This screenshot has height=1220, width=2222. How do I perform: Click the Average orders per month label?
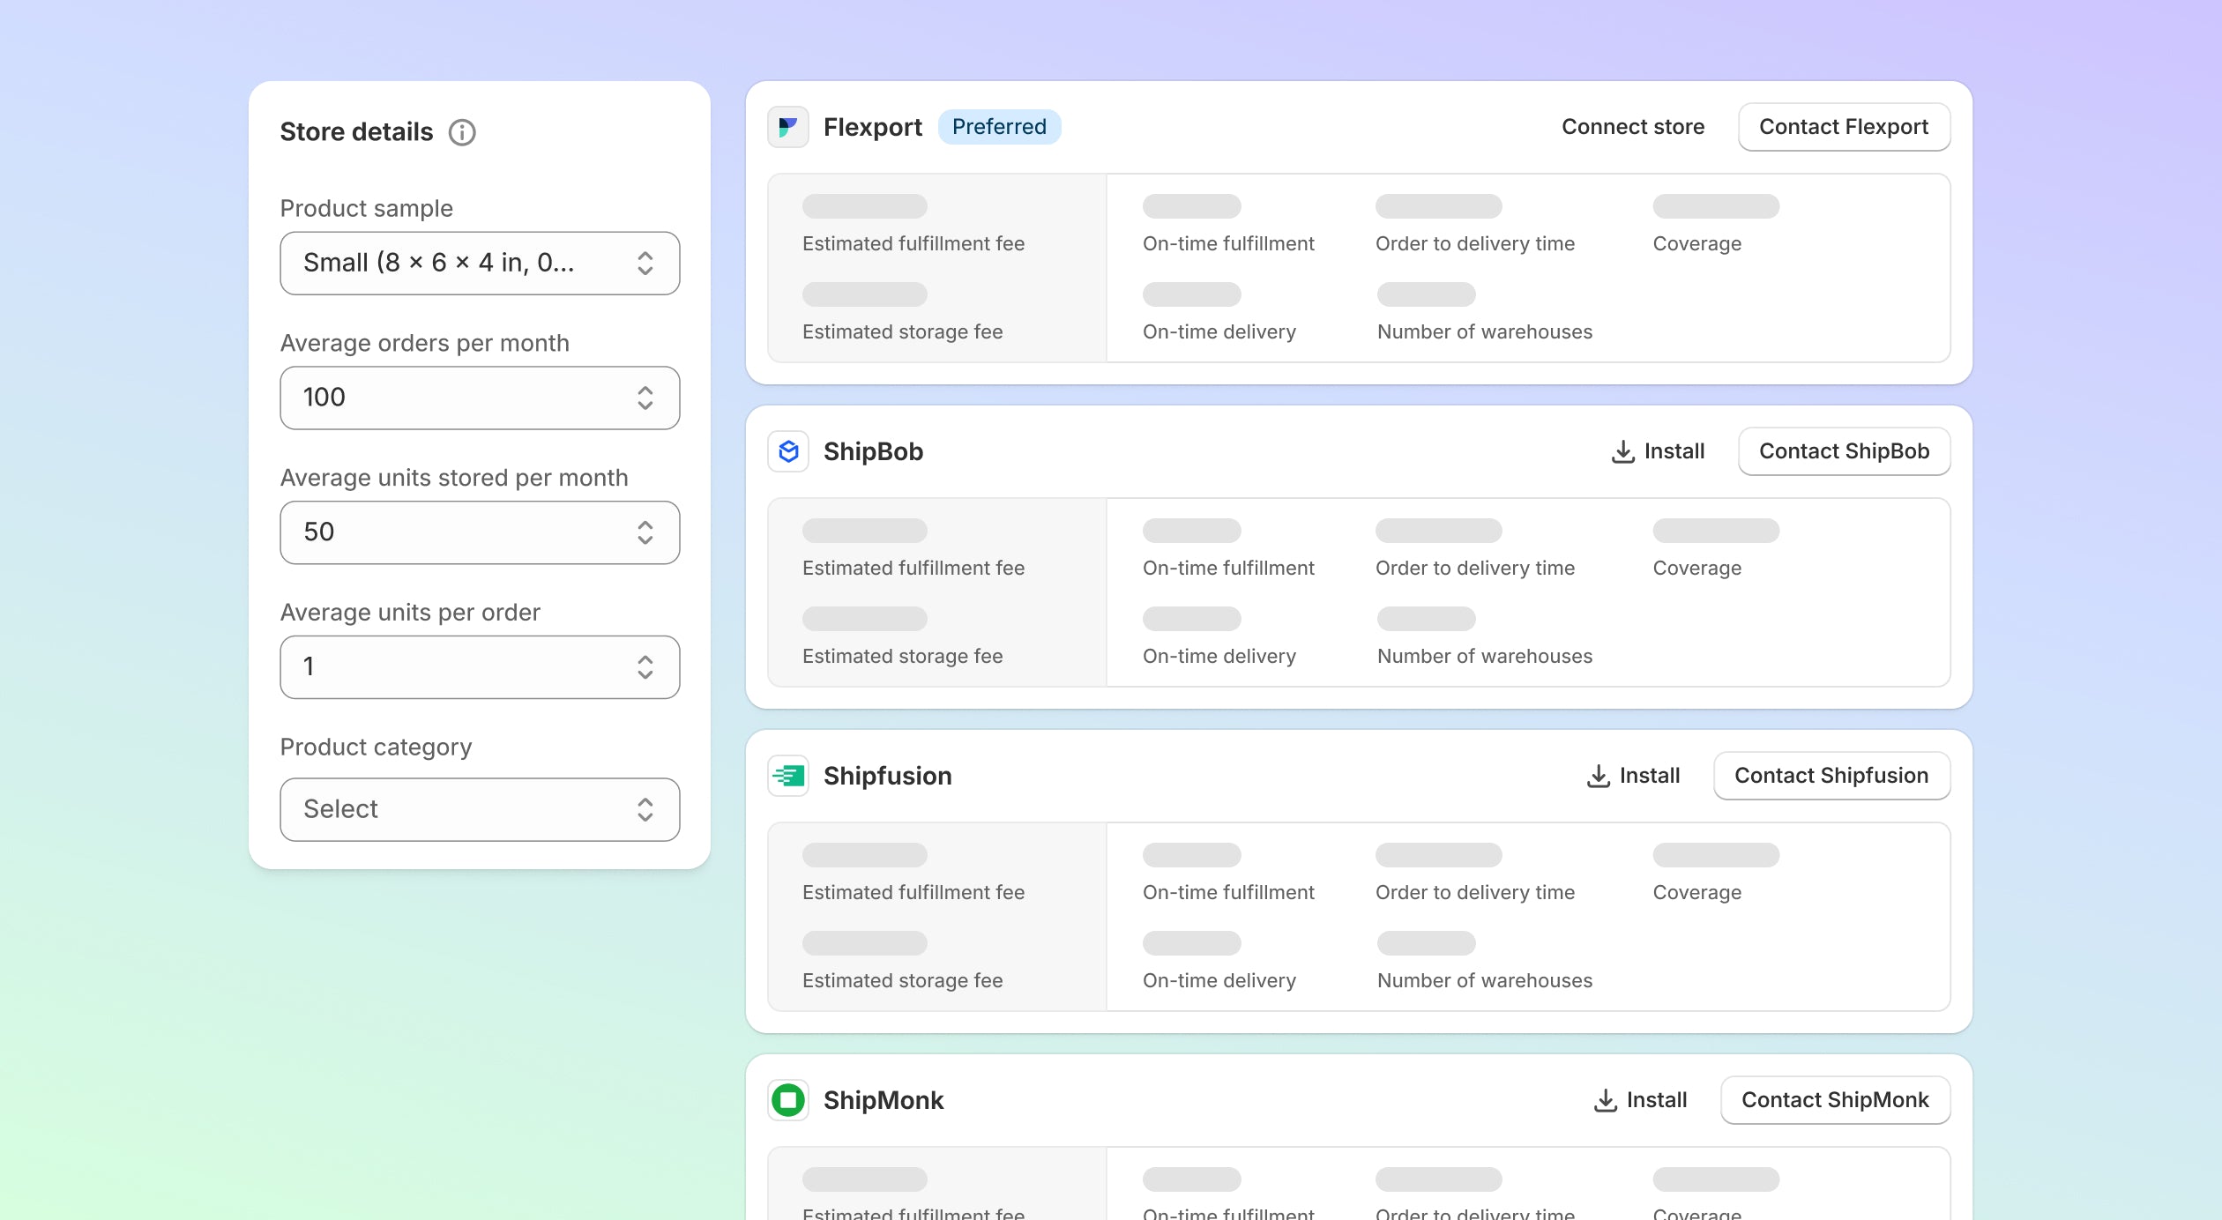[x=424, y=343]
